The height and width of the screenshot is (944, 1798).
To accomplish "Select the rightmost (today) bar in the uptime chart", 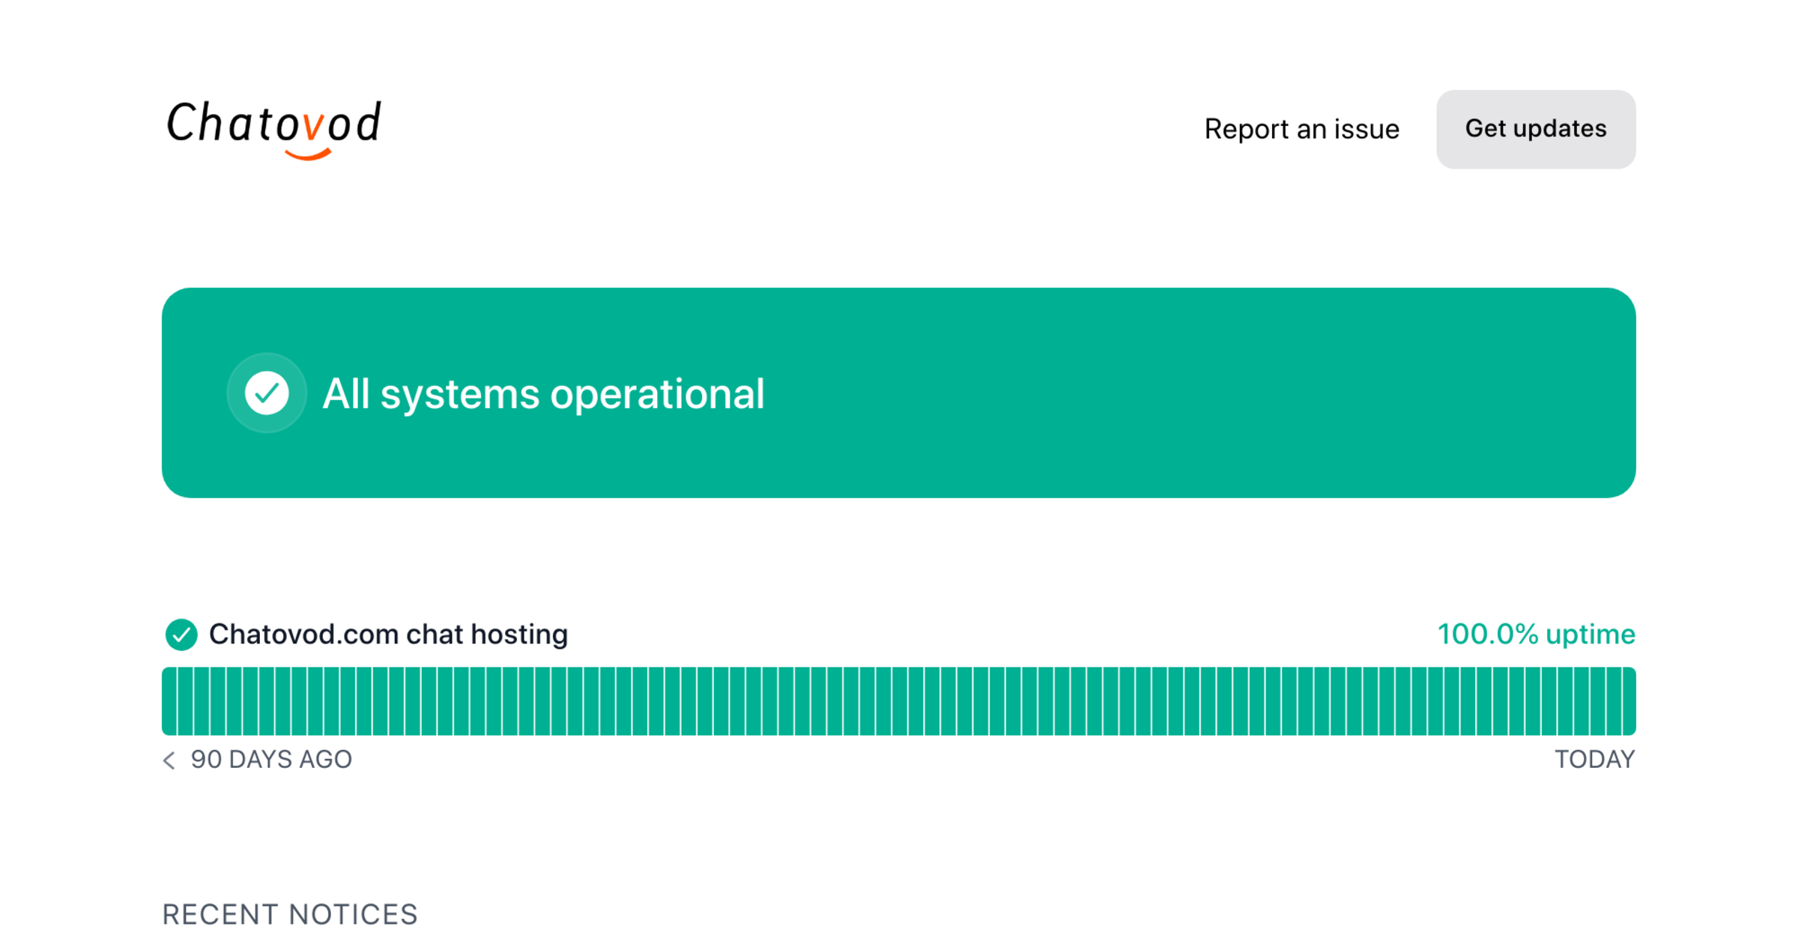I will [1629, 701].
